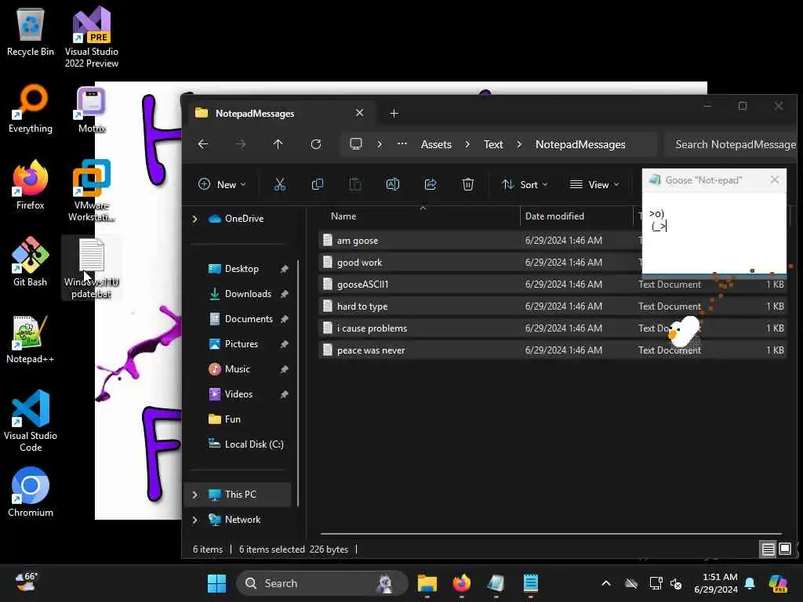The image size is (803, 602).
Task: Select Visual Studio Code desktop icon
Action: (x=31, y=421)
